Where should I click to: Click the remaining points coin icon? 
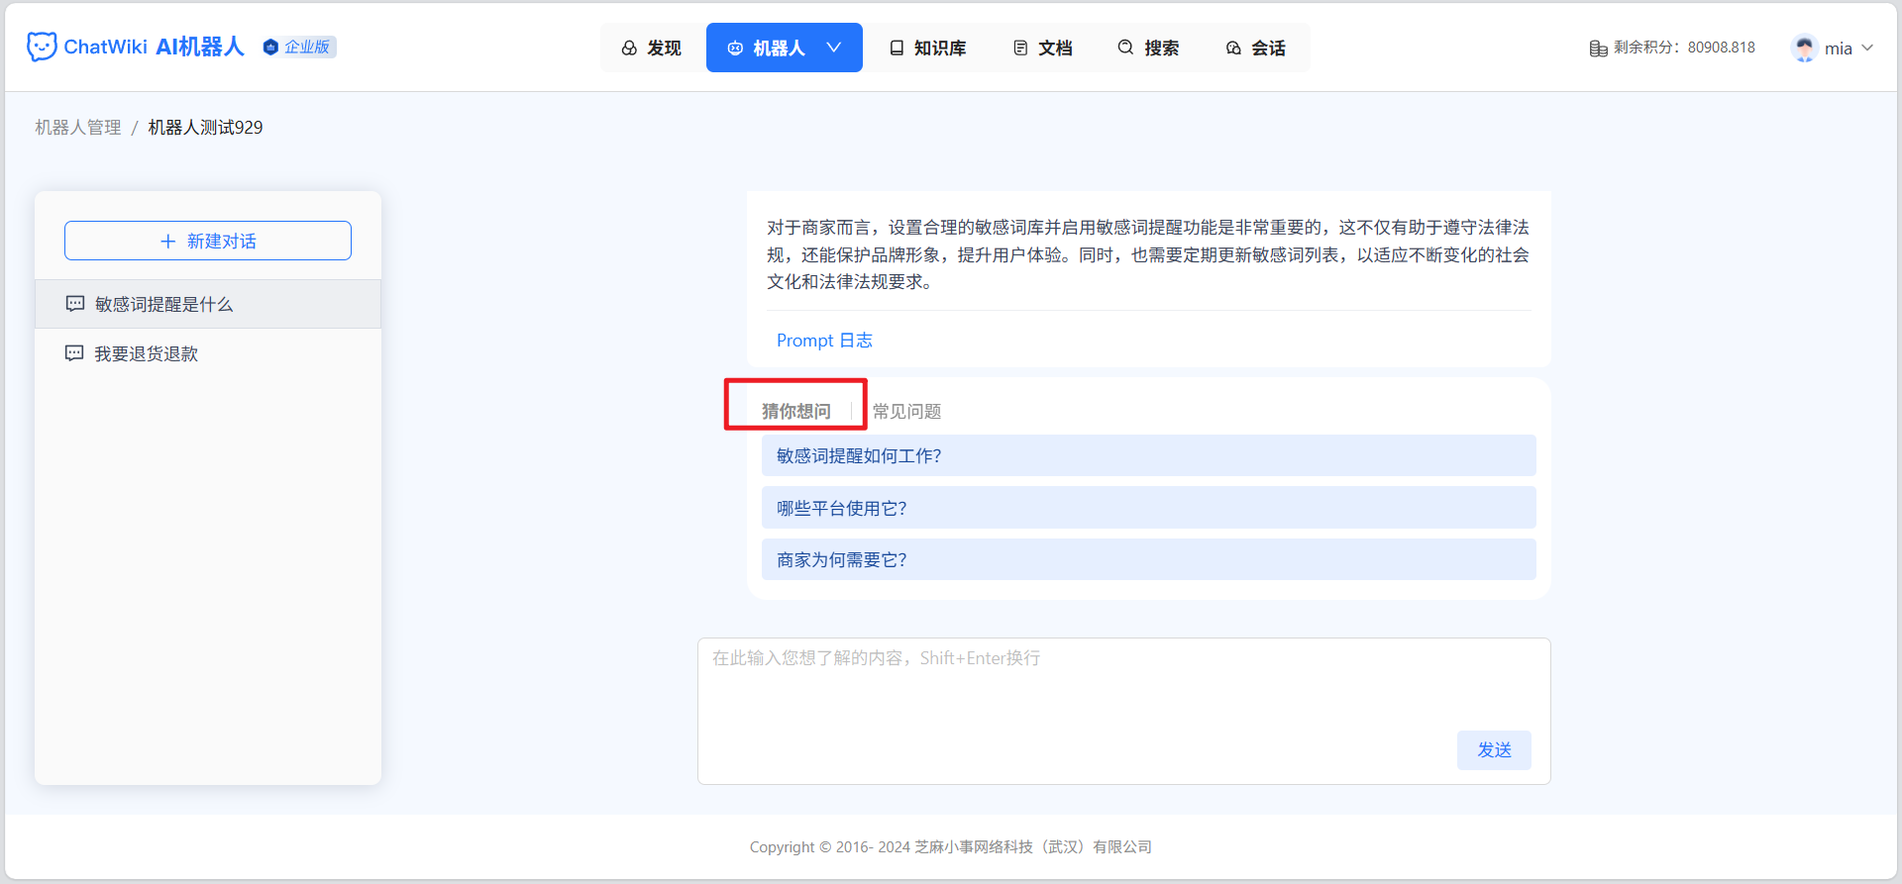tap(1598, 48)
